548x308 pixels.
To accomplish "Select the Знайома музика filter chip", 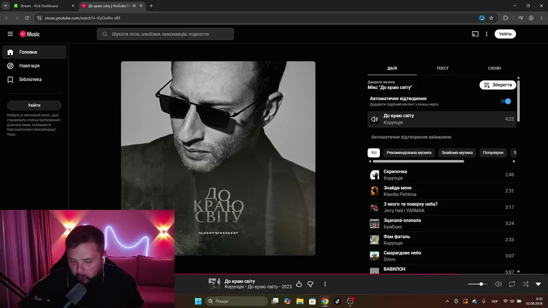I will click(457, 153).
